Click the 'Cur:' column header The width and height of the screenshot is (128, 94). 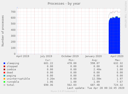(48, 60)
